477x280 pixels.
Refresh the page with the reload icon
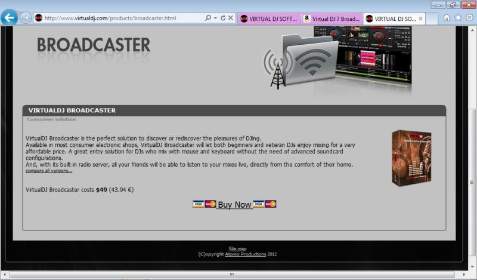[222, 18]
